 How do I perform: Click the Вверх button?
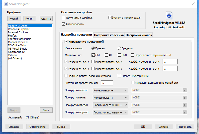pos(14,110)
